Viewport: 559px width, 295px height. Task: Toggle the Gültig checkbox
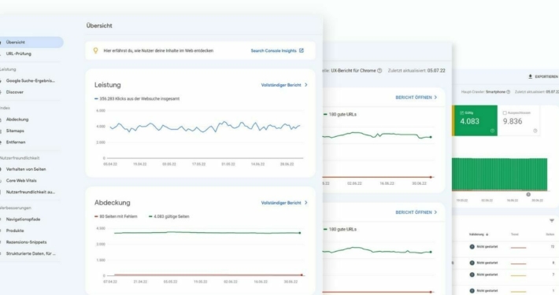(x=461, y=113)
